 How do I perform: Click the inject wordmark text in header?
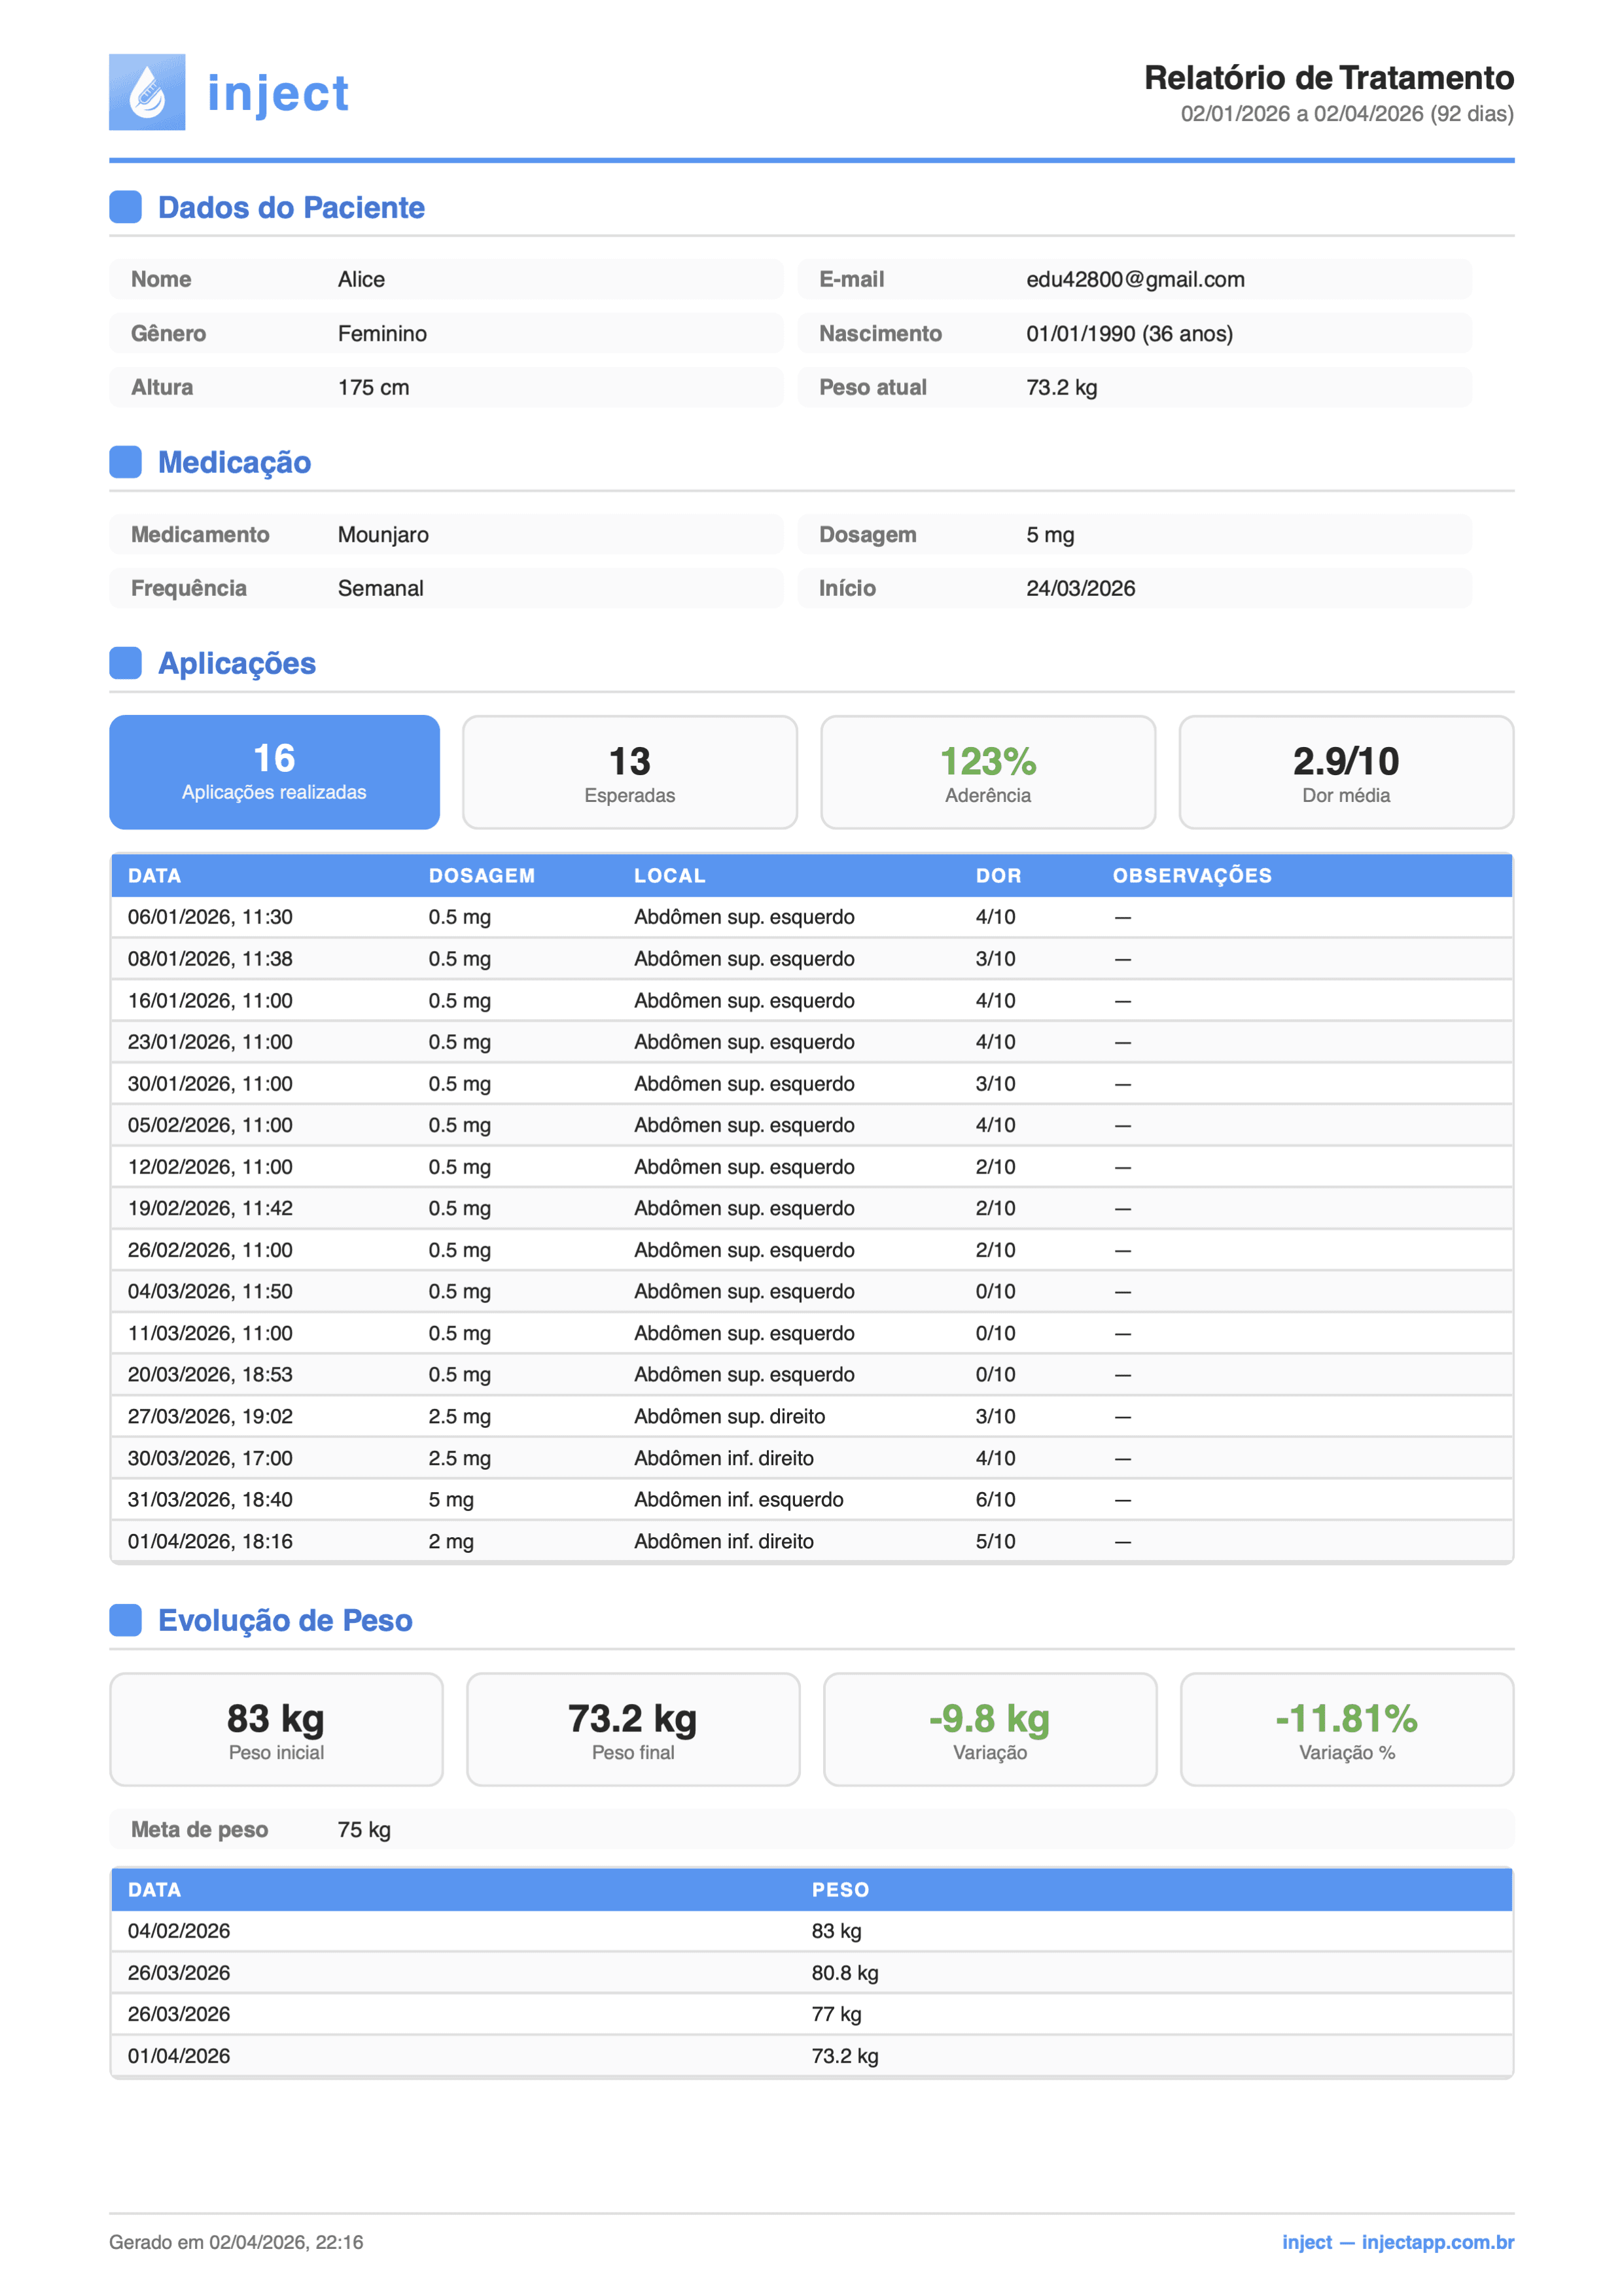[278, 94]
